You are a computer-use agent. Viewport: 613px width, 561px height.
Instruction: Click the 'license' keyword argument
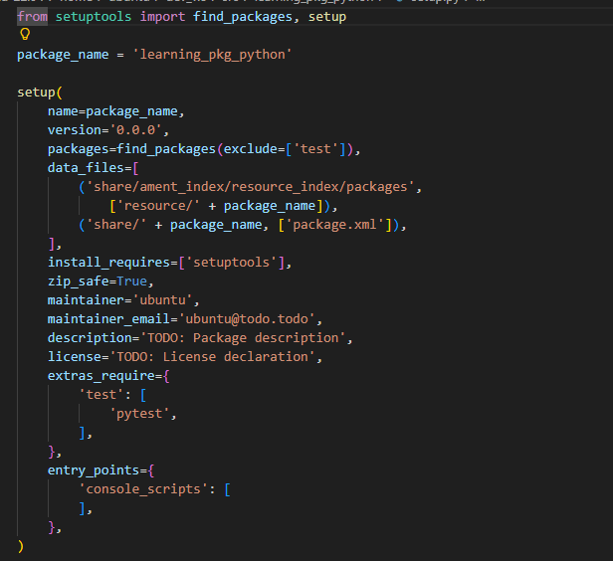[75, 357]
